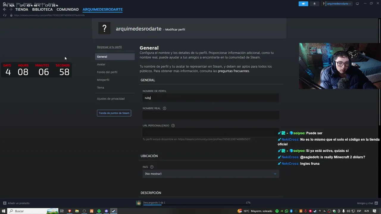
Task: Open the ARQUIMEDESRODARTE tab
Action: coord(103,10)
